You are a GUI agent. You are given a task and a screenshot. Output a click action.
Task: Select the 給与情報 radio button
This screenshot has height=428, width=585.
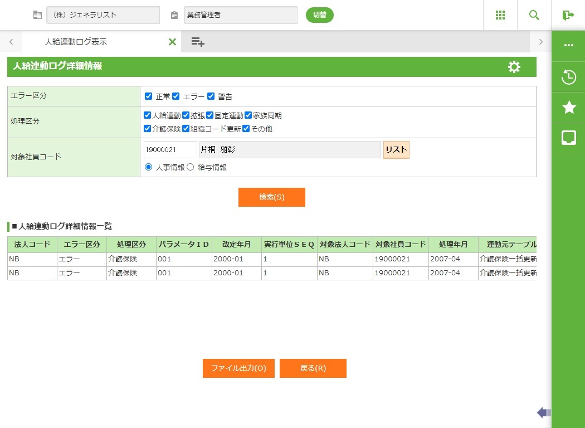pyautogui.click(x=190, y=167)
